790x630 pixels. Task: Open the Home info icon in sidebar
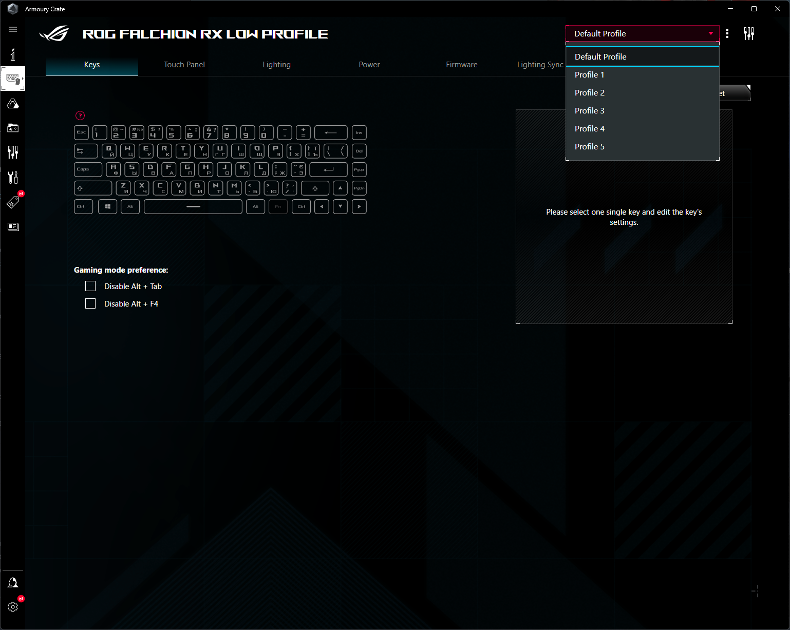[13, 54]
